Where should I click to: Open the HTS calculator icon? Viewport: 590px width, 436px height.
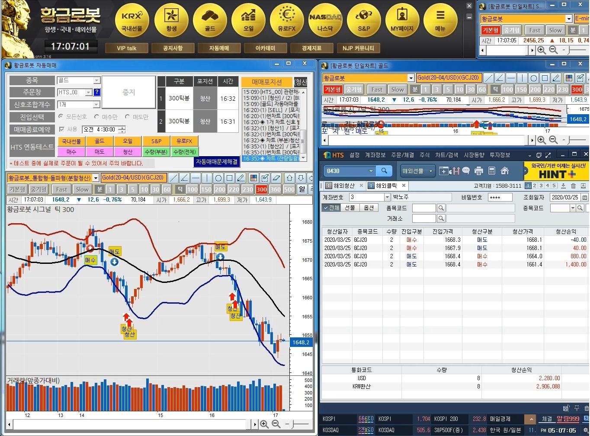coord(491,171)
